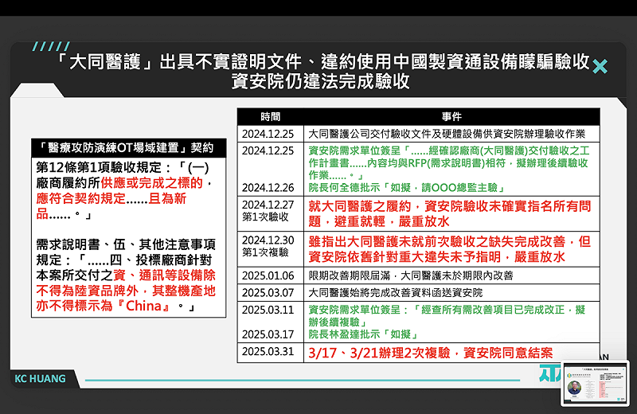Click the 2024.12.26 date entry
Viewport: 637px width, 414px height.
click(x=268, y=188)
